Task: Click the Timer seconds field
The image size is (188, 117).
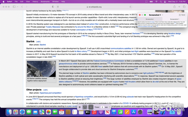Action: pos(102,107)
